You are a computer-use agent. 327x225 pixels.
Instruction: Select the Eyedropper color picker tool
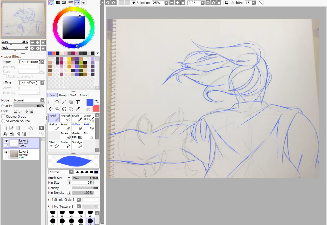(x=78, y=109)
